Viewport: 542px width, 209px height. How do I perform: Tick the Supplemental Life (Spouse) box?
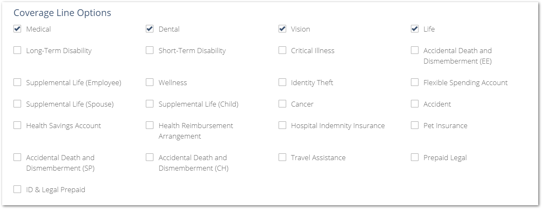[17, 104]
